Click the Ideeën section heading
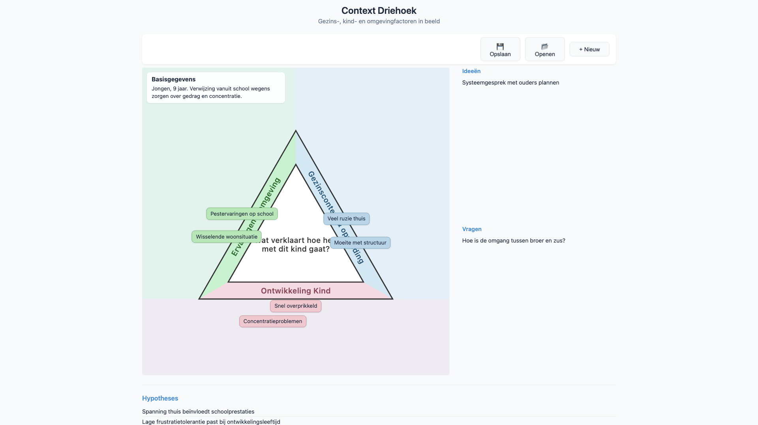Viewport: 758px width, 425px height. pyautogui.click(x=471, y=71)
